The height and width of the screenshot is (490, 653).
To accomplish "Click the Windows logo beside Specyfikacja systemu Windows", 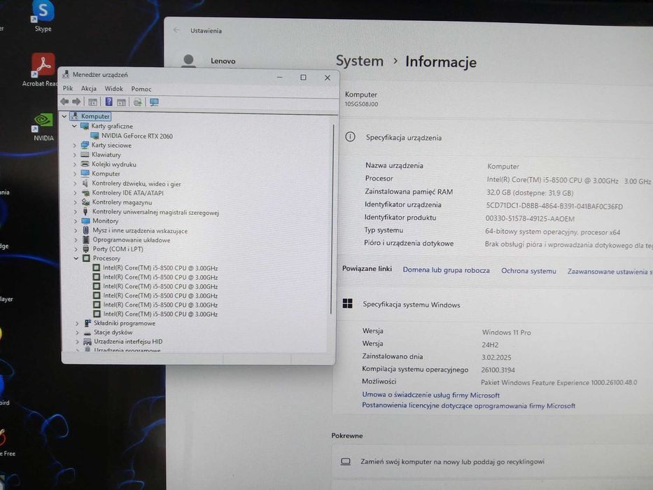I will (347, 303).
